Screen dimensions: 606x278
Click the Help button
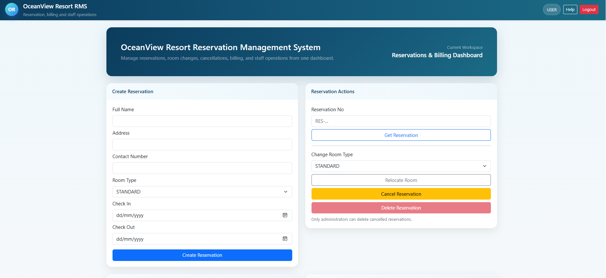[570, 10]
